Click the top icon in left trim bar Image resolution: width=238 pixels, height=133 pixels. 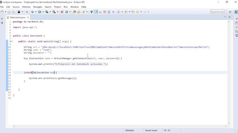2,19
